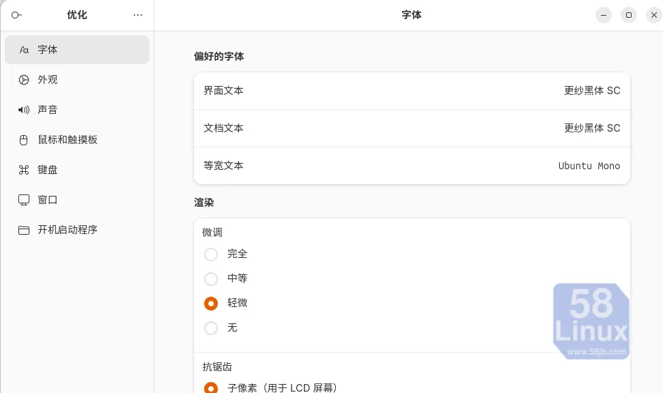Open the 字体 sidebar page
The height and width of the screenshot is (393, 663).
point(77,50)
